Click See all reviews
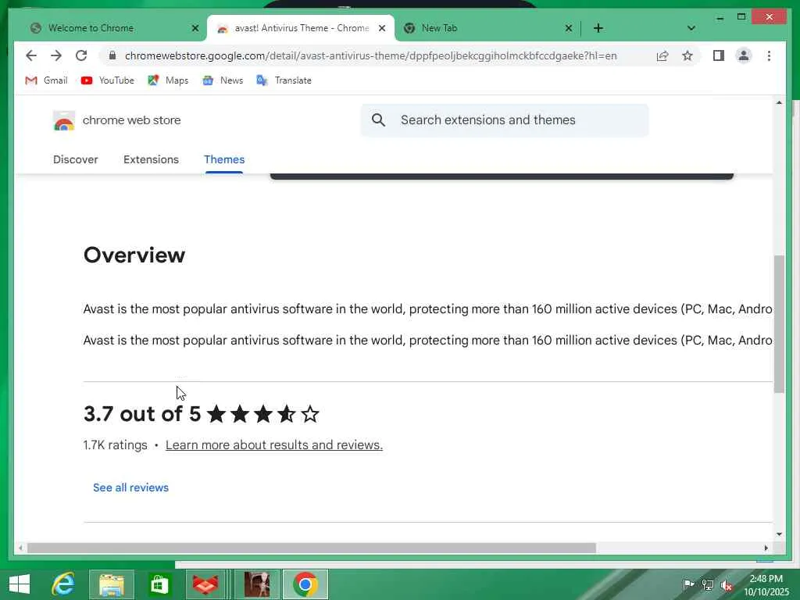The height and width of the screenshot is (600, 800). 130,487
